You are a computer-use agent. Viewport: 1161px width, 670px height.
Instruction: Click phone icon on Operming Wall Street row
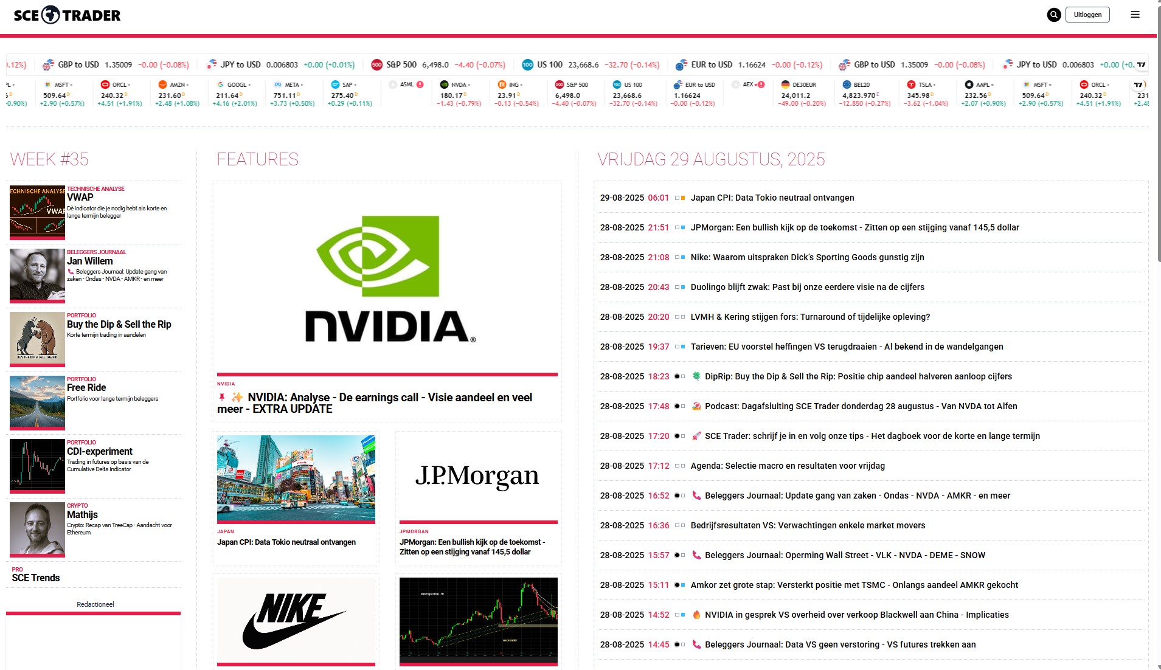coord(696,555)
